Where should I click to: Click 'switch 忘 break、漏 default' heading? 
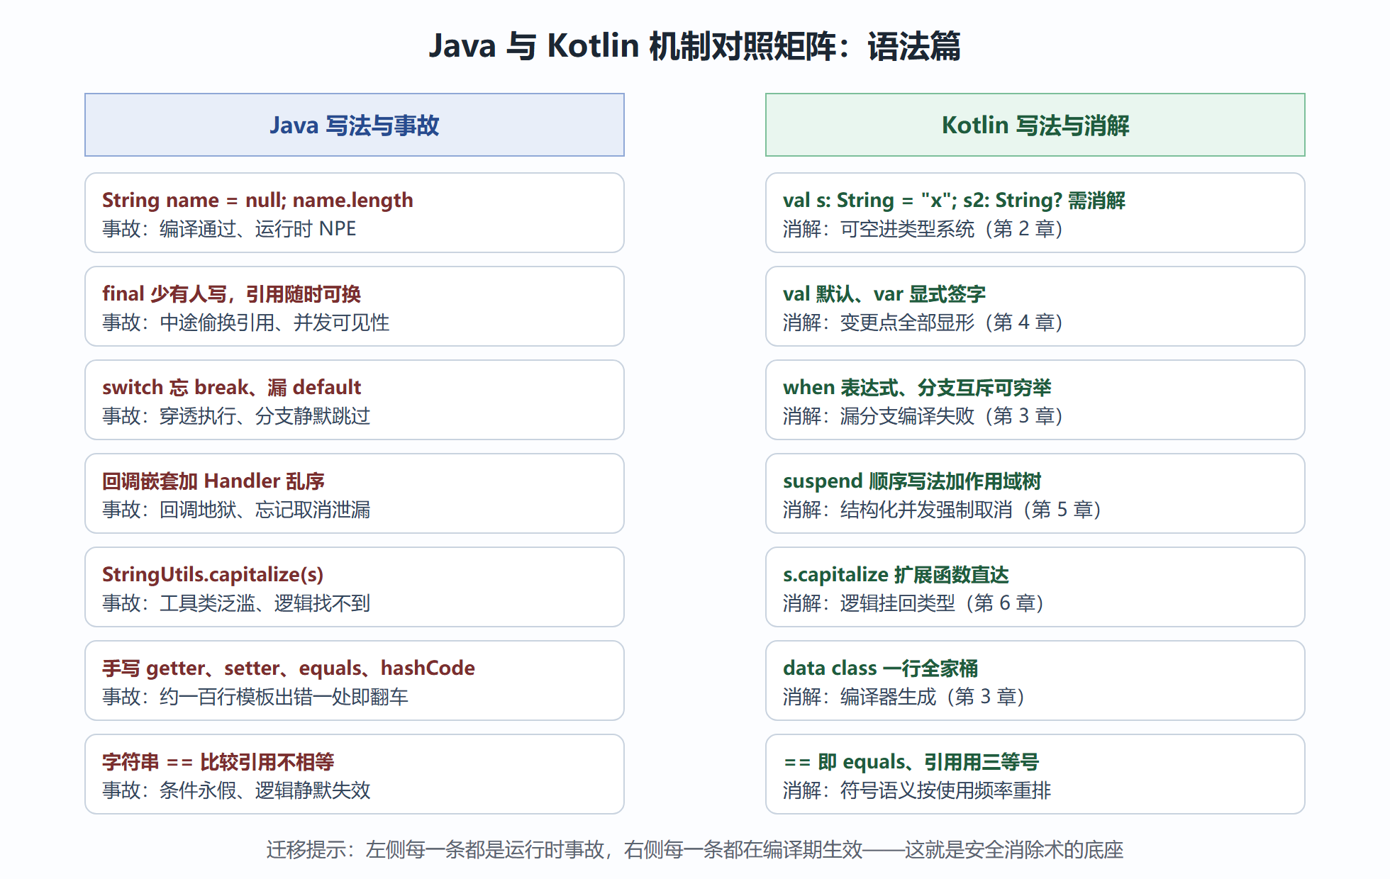point(232,387)
